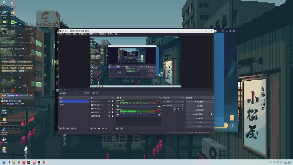Add a new scene with the plus icon
The width and height of the screenshot is (293, 165).
pyautogui.click(x=60, y=129)
